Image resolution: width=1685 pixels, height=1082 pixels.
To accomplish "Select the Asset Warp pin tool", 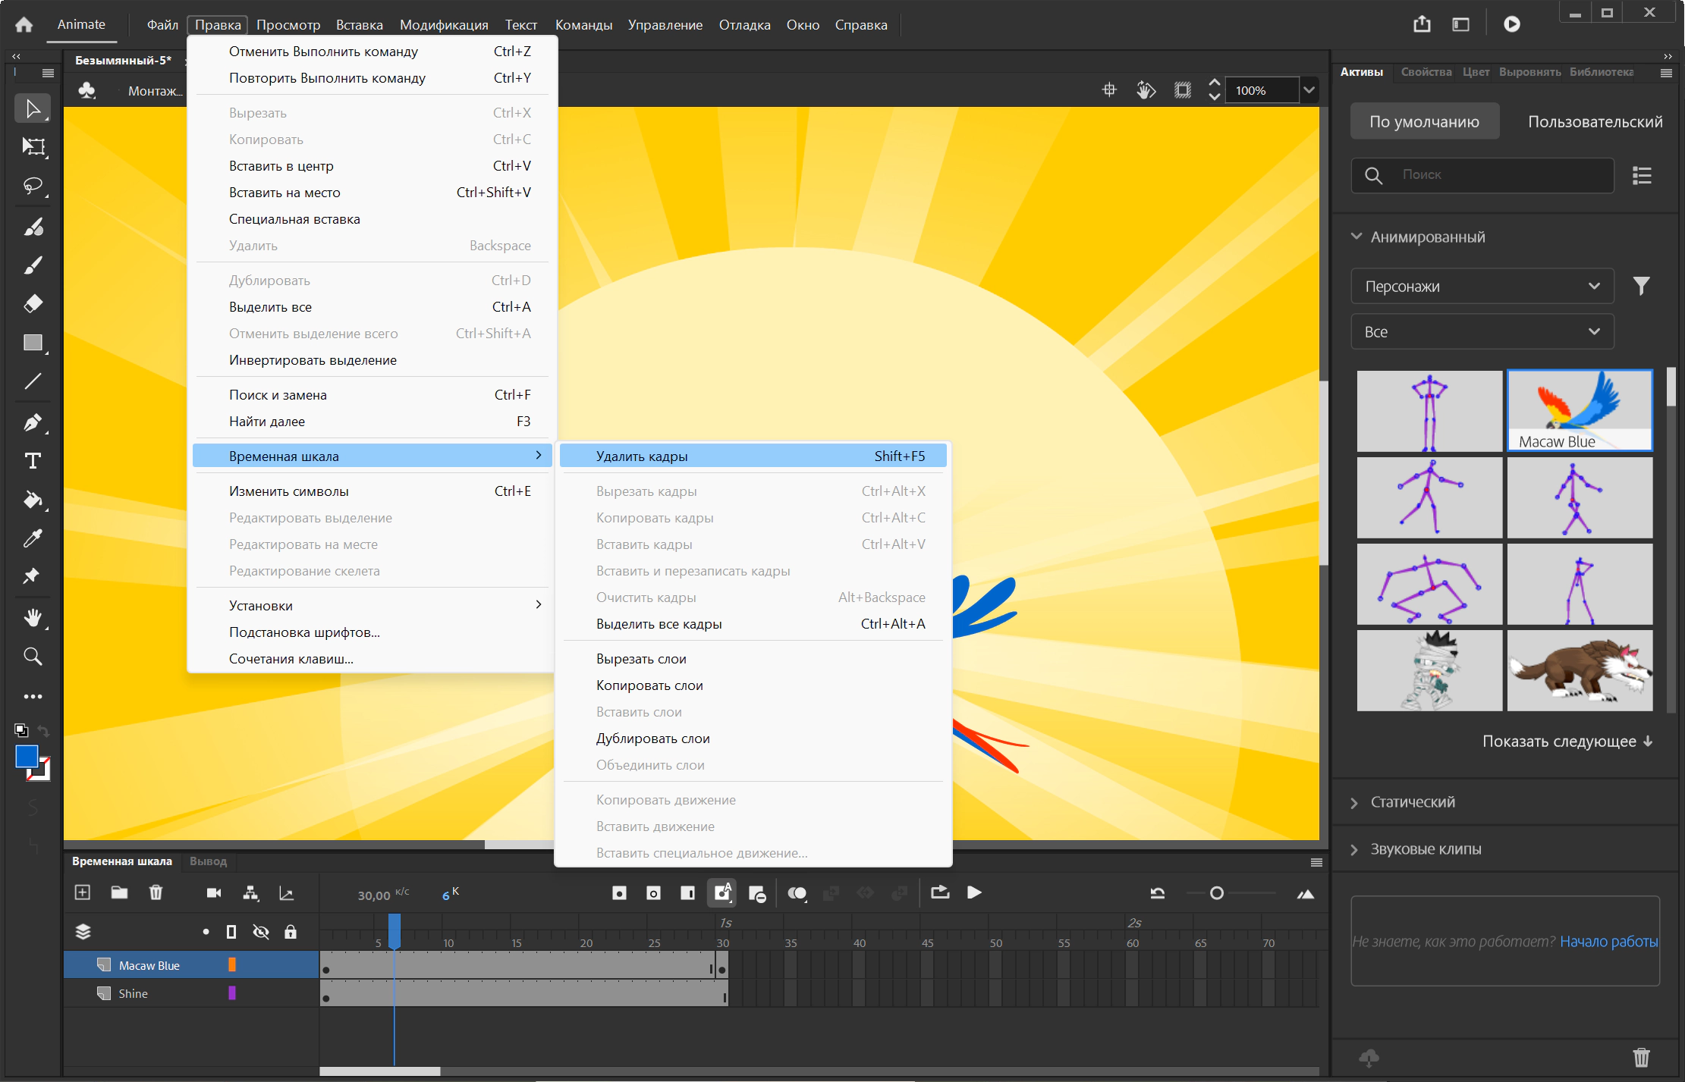I will pyautogui.click(x=33, y=576).
